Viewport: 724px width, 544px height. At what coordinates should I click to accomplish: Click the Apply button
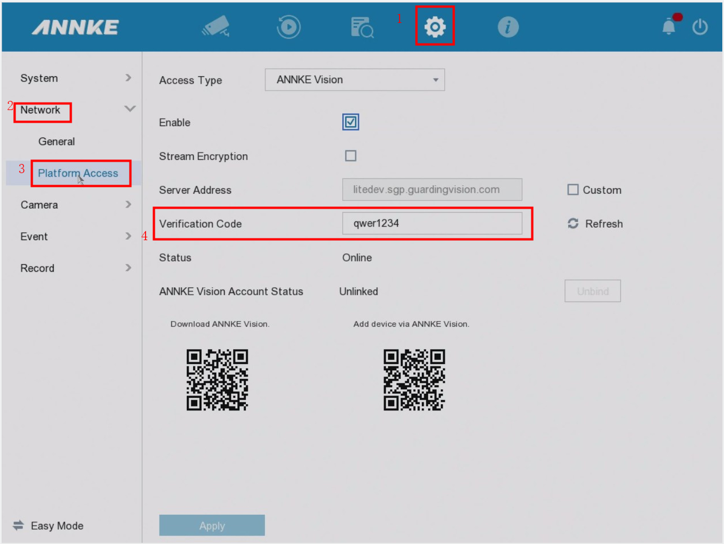coord(212,526)
